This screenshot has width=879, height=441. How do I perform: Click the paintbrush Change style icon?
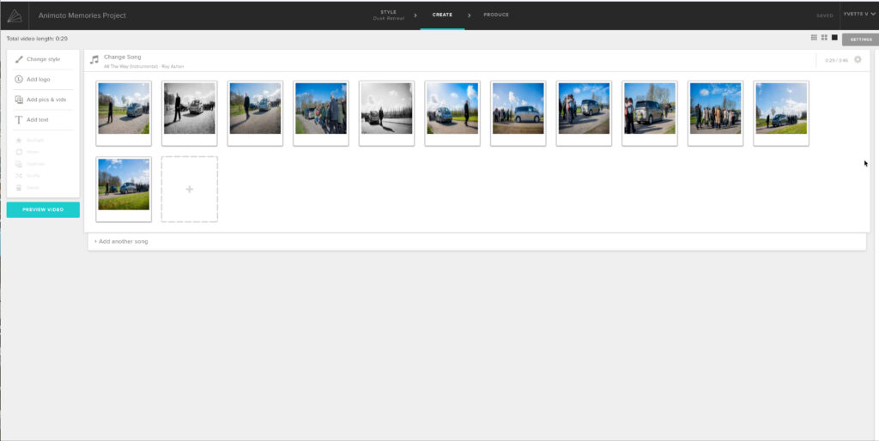click(x=19, y=59)
